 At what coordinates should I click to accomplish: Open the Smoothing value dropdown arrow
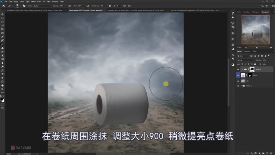click(106, 6)
